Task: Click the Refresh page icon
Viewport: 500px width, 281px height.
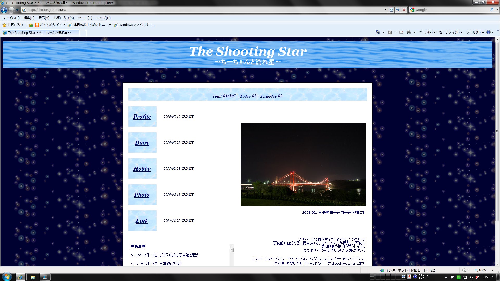Action: [398, 10]
